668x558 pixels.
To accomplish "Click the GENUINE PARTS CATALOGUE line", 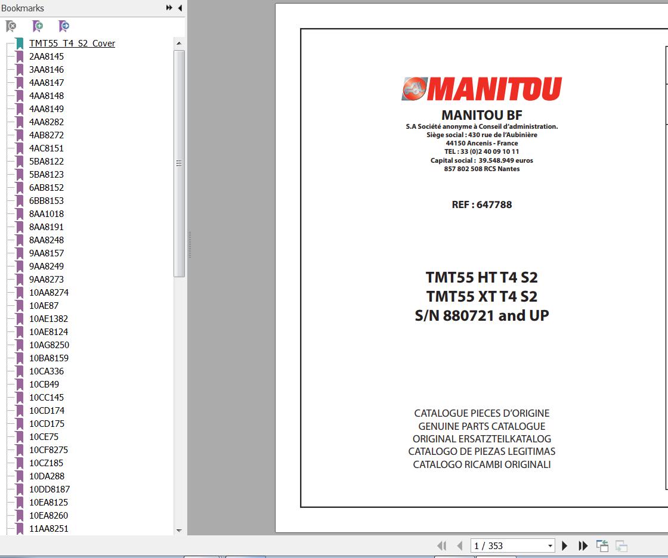I will click(x=482, y=426).
